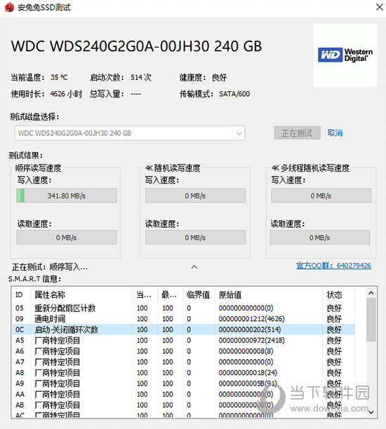Click the transfer mode value SATA/600

[x=234, y=94]
